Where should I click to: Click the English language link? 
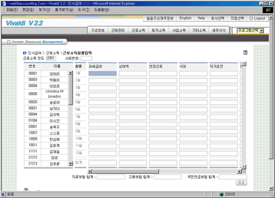[185, 18]
